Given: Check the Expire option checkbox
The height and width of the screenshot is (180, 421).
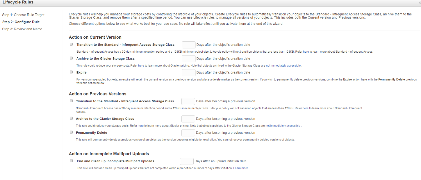Looking at the screenshot, I should coord(71,72).
